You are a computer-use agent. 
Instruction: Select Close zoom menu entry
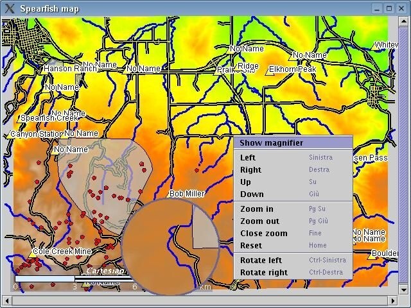(293, 234)
